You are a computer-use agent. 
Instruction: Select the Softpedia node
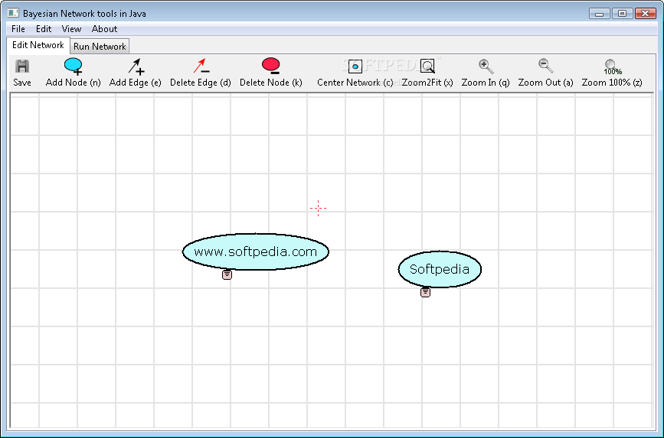tap(440, 269)
